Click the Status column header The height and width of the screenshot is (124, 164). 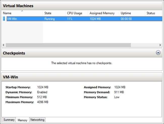[151, 13]
